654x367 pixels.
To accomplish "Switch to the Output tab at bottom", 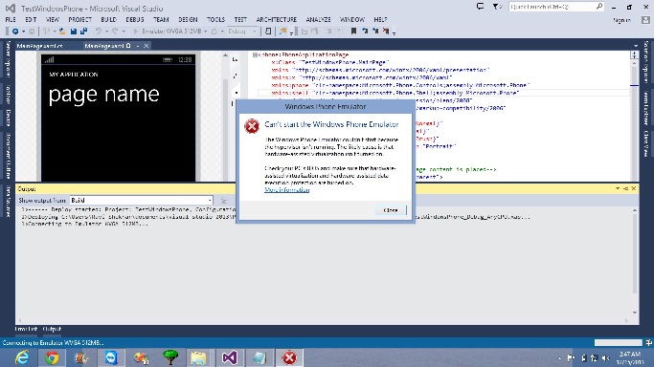I will pyautogui.click(x=52, y=329).
